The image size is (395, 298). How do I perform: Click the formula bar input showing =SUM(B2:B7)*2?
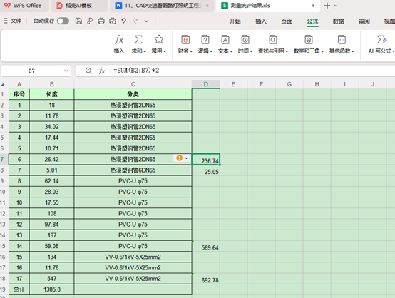click(x=252, y=71)
